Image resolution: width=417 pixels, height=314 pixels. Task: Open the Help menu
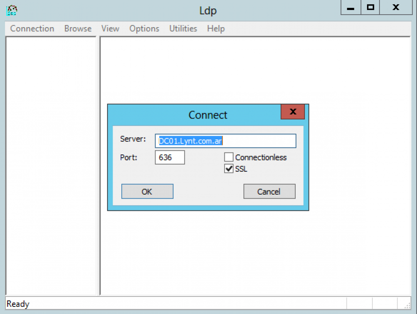coord(216,28)
